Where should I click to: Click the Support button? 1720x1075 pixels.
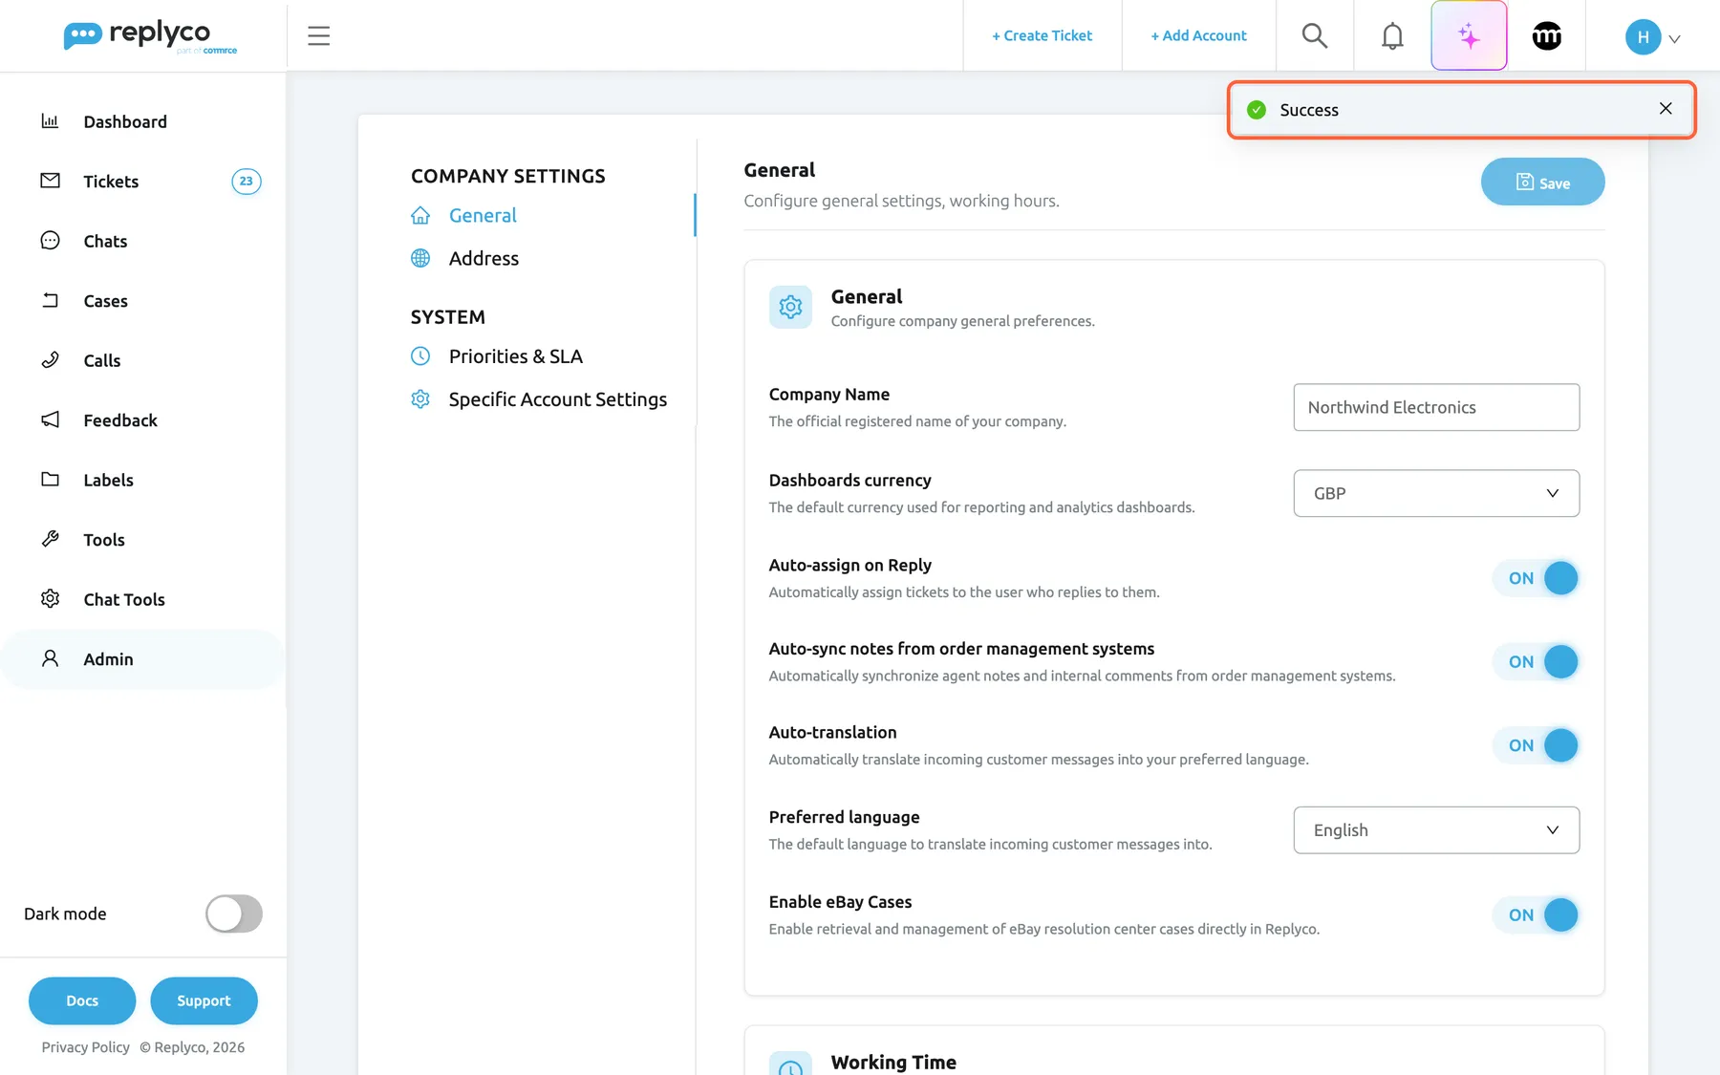(x=204, y=1000)
